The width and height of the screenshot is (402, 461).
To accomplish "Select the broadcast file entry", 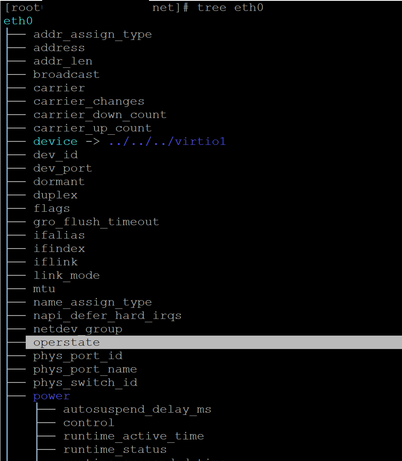I will pos(66,75).
